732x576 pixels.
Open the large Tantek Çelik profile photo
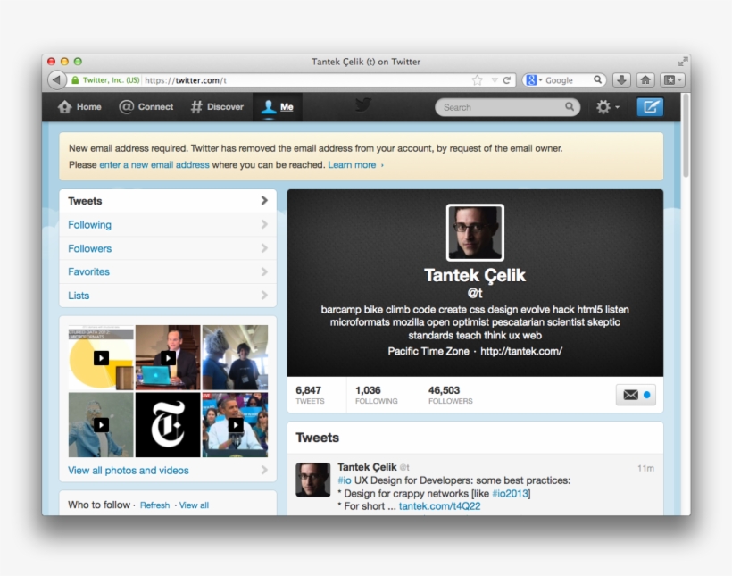click(475, 232)
